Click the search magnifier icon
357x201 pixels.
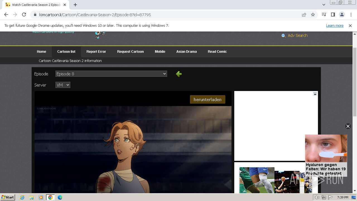click(x=283, y=36)
